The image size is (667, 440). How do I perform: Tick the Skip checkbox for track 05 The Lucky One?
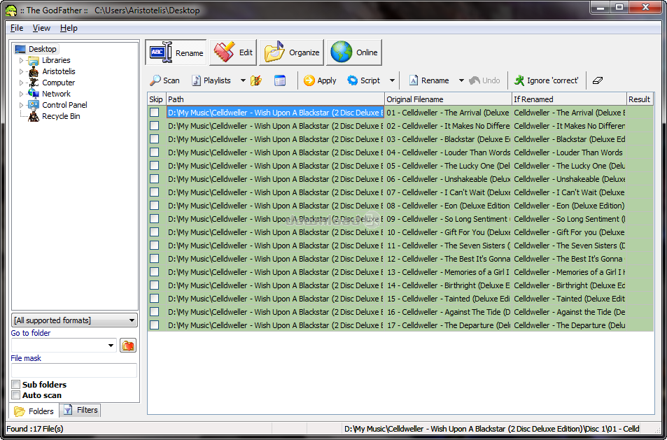click(x=155, y=165)
